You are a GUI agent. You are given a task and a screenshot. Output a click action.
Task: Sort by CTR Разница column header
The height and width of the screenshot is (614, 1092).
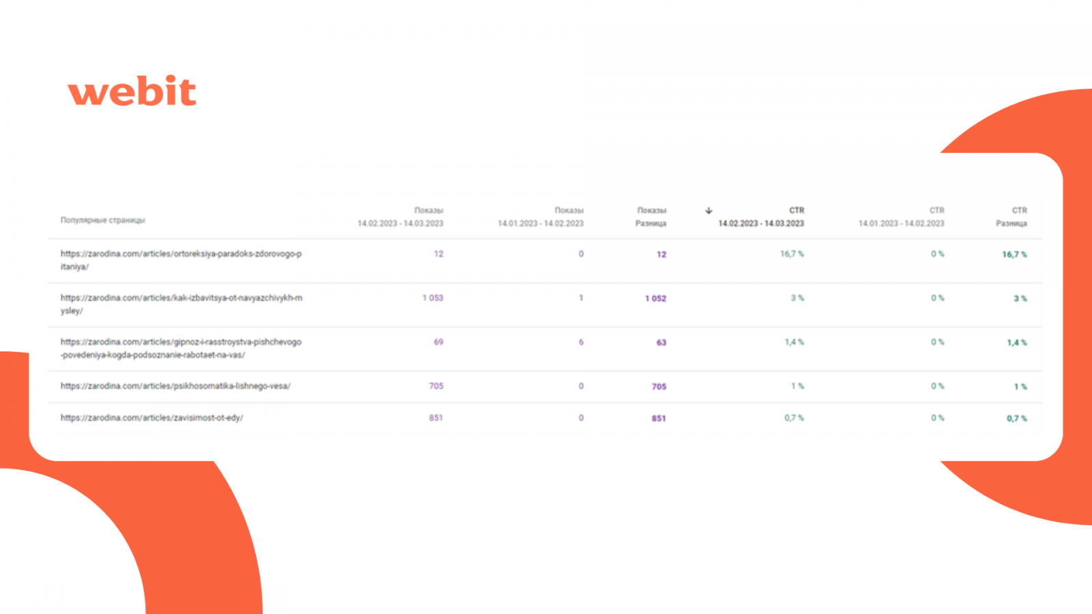(1011, 217)
